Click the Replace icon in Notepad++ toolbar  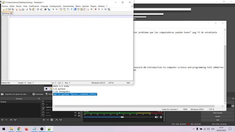coord(49,9)
